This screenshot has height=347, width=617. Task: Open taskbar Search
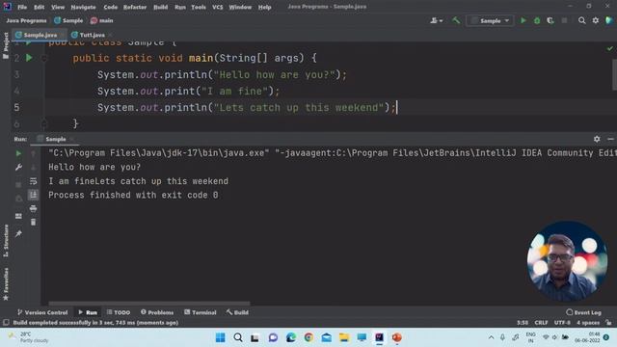pos(238,337)
